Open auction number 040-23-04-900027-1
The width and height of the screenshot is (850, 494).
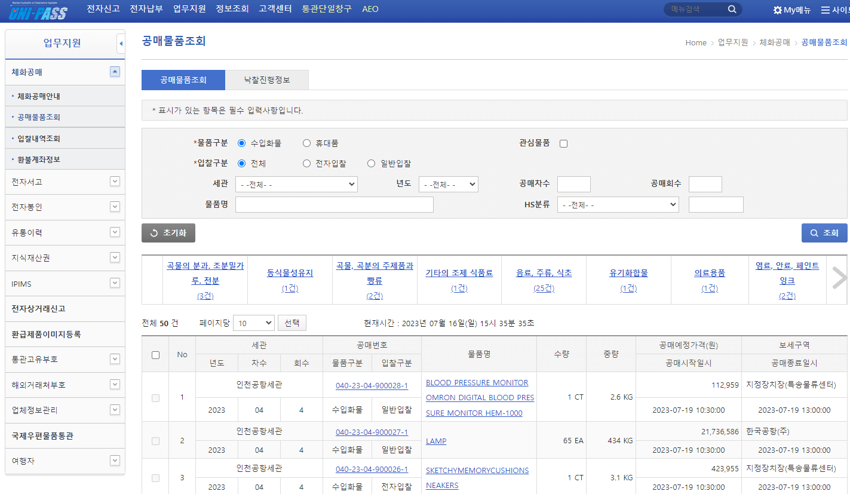[372, 432]
